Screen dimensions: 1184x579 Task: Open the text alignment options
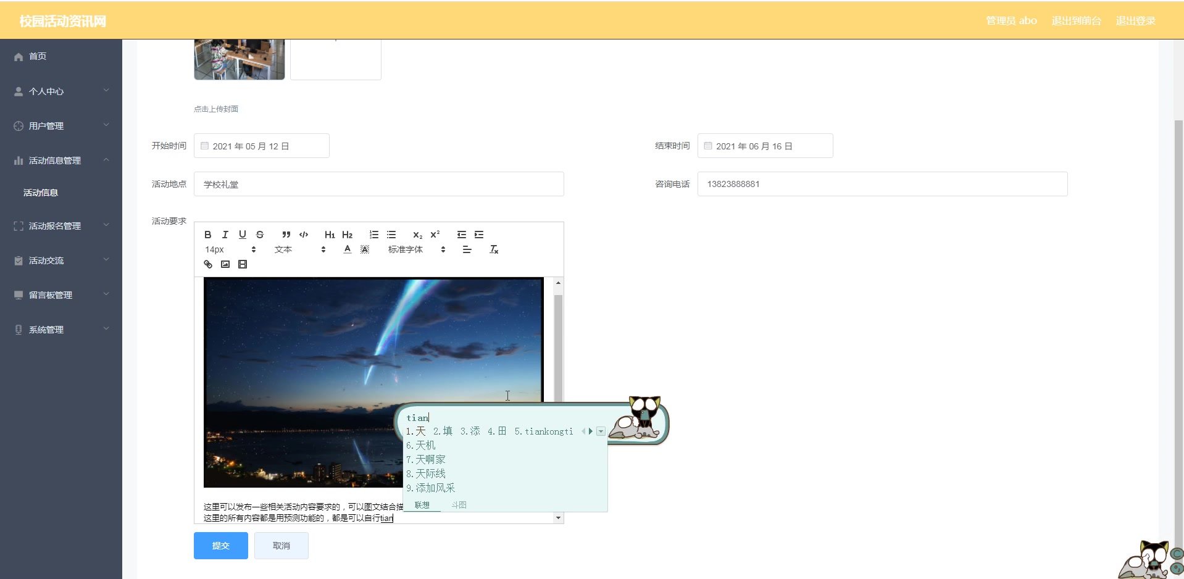[467, 249]
